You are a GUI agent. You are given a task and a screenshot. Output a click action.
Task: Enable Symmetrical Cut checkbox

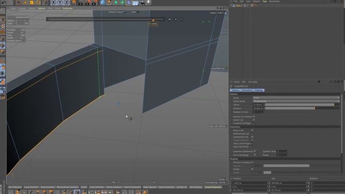click(x=252, y=137)
